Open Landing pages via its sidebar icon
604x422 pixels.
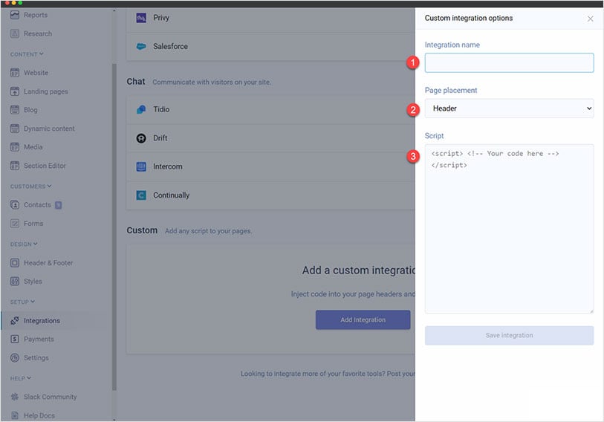[15, 91]
